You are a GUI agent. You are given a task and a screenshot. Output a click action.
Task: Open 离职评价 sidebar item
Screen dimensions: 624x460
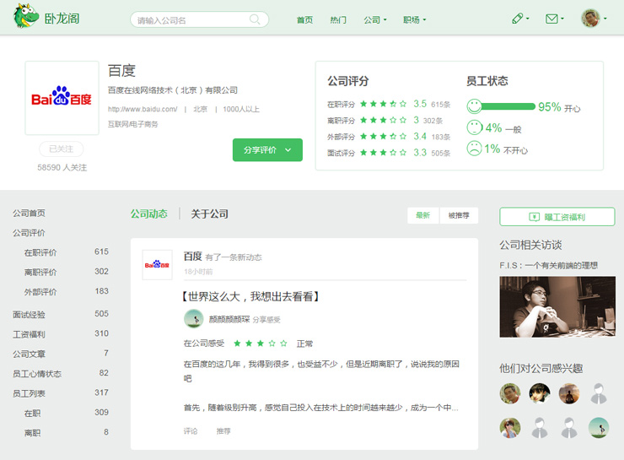pyautogui.click(x=40, y=272)
